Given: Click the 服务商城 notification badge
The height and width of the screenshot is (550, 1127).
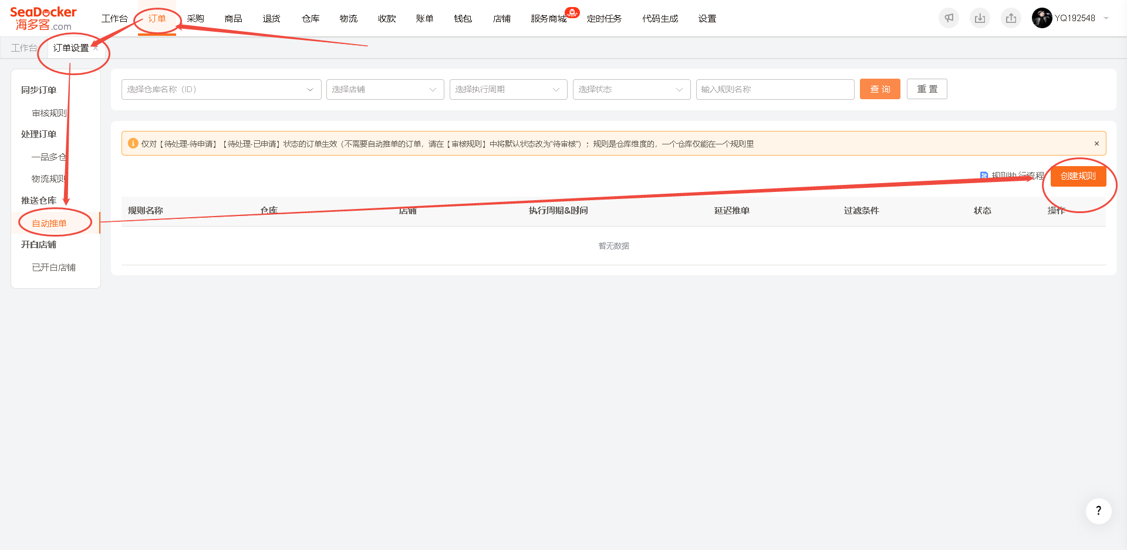Looking at the screenshot, I should pos(572,12).
